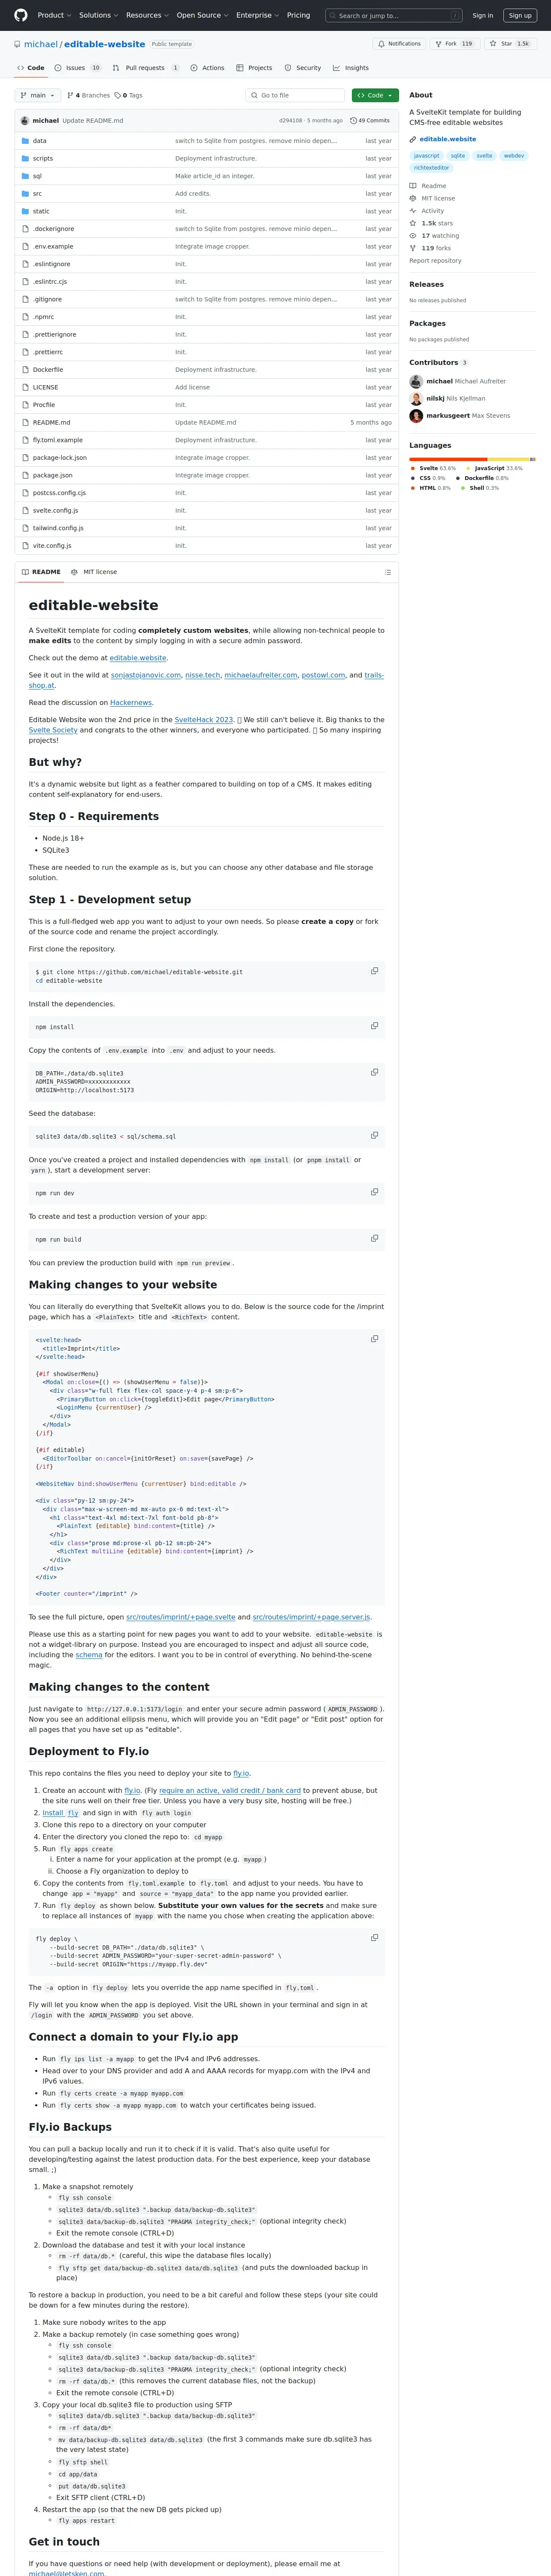The width and height of the screenshot is (551, 2576).
Task: Click the Notifications bell button
Action: tap(399, 44)
